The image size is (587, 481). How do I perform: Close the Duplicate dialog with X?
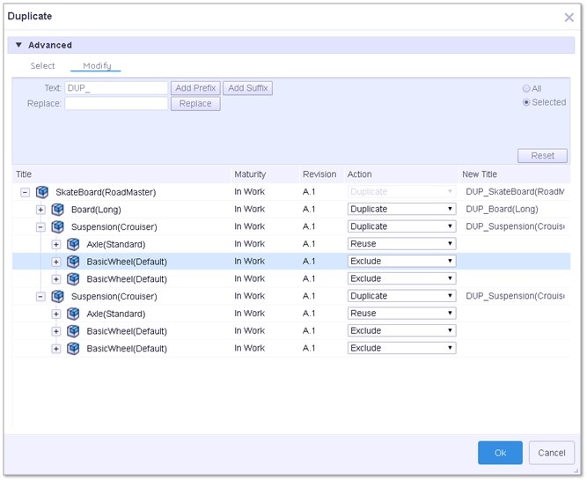(x=569, y=17)
